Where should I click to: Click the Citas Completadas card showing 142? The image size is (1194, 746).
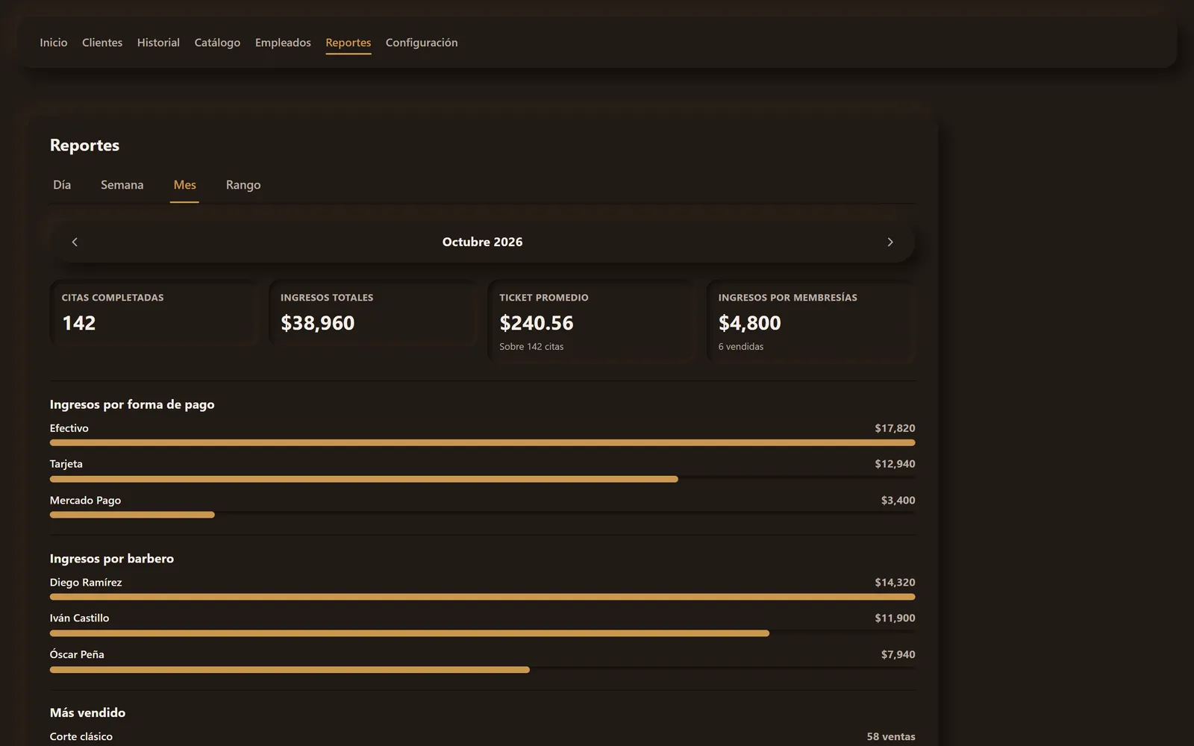pyautogui.click(x=154, y=313)
